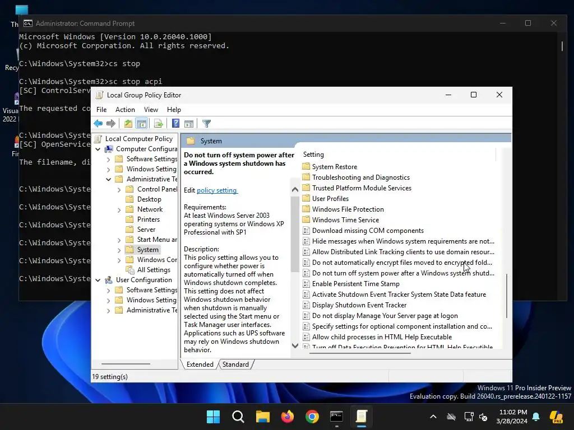Image resolution: width=574 pixels, height=430 pixels.
Task: Toggle the Show/Hide Action Pane icon
Action: pyautogui.click(x=189, y=124)
